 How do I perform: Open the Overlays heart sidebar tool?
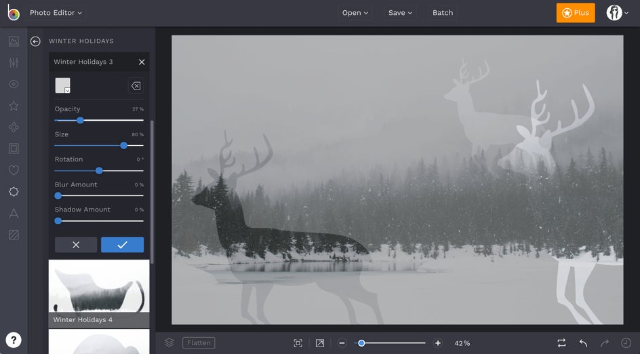(x=14, y=170)
